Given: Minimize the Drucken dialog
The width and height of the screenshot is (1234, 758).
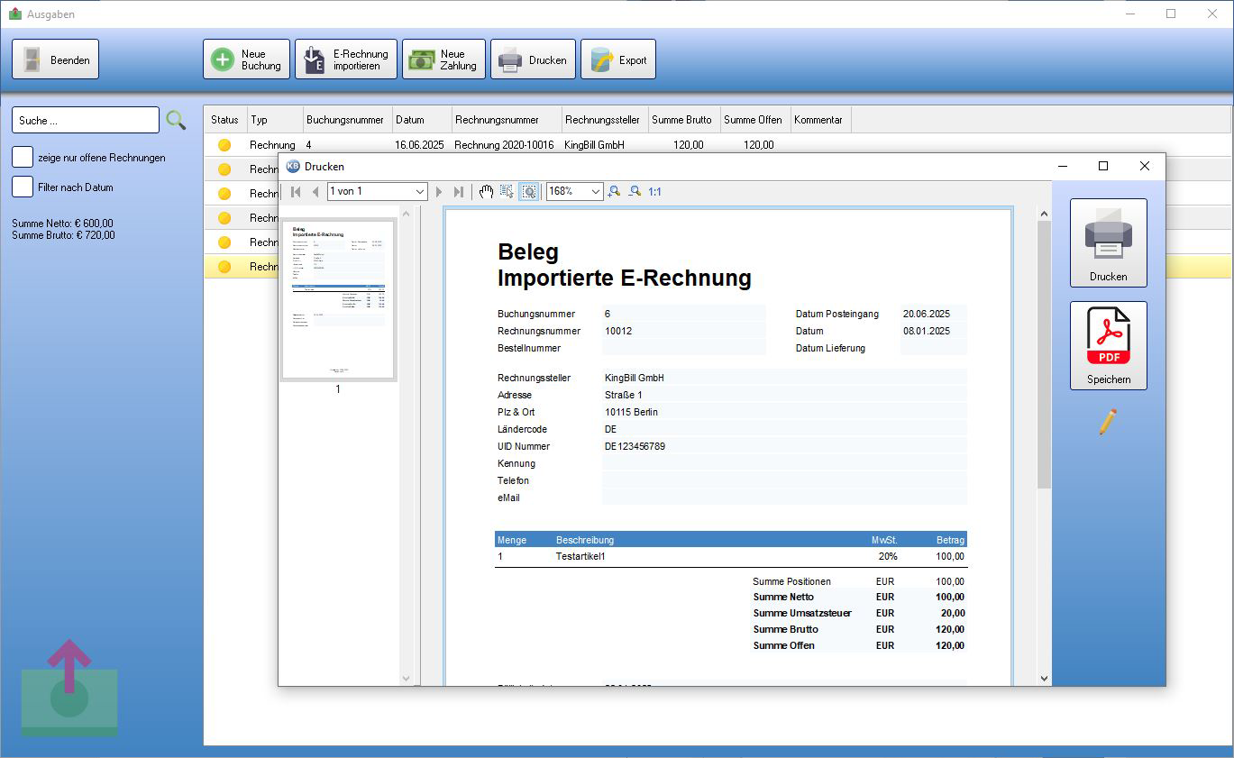Looking at the screenshot, I should [1064, 166].
